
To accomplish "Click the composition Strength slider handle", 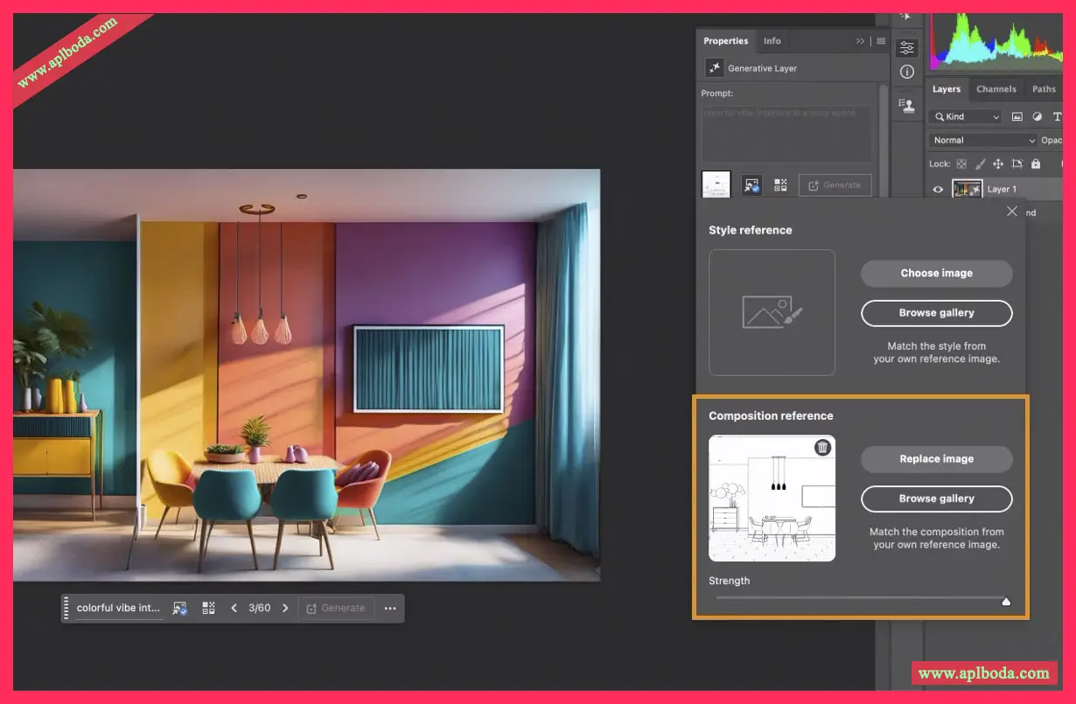I will pyautogui.click(x=1006, y=601).
